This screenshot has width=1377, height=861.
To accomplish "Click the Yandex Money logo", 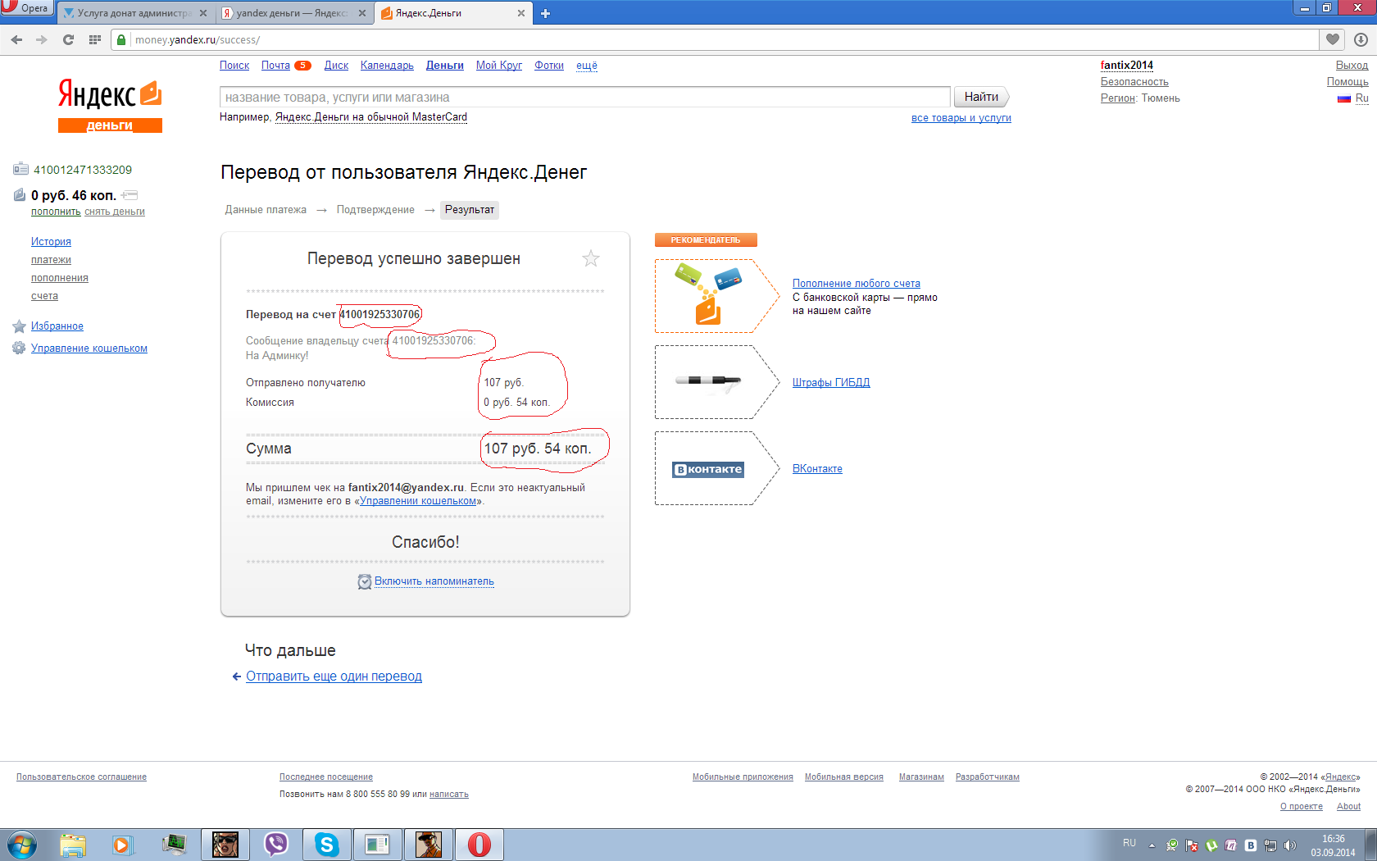I will click(x=110, y=106).
